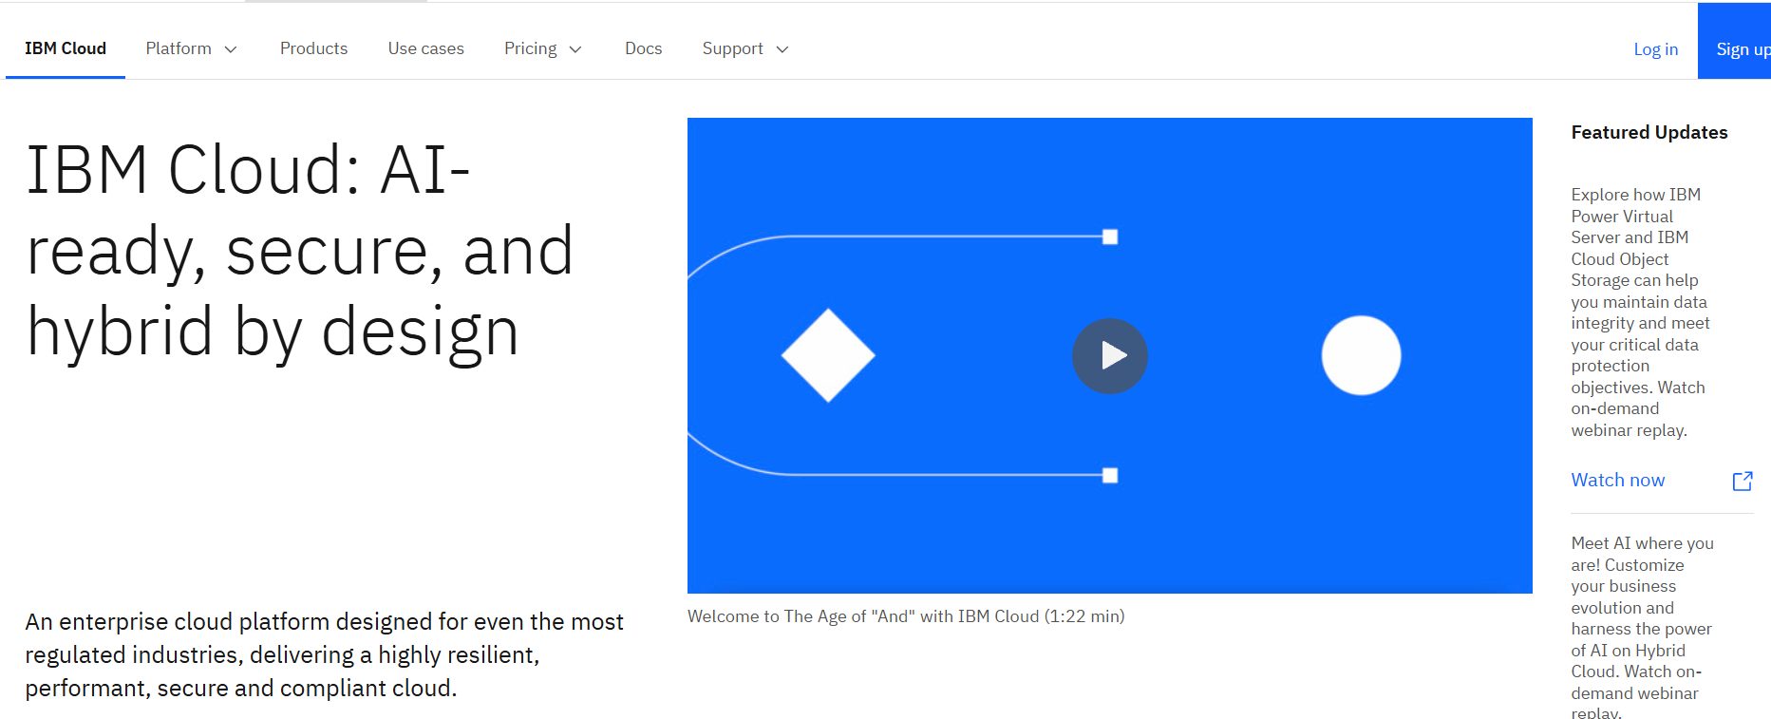Follow the Watch now link
Viewport: 1771px width, 719px height.
[1617, 481]
